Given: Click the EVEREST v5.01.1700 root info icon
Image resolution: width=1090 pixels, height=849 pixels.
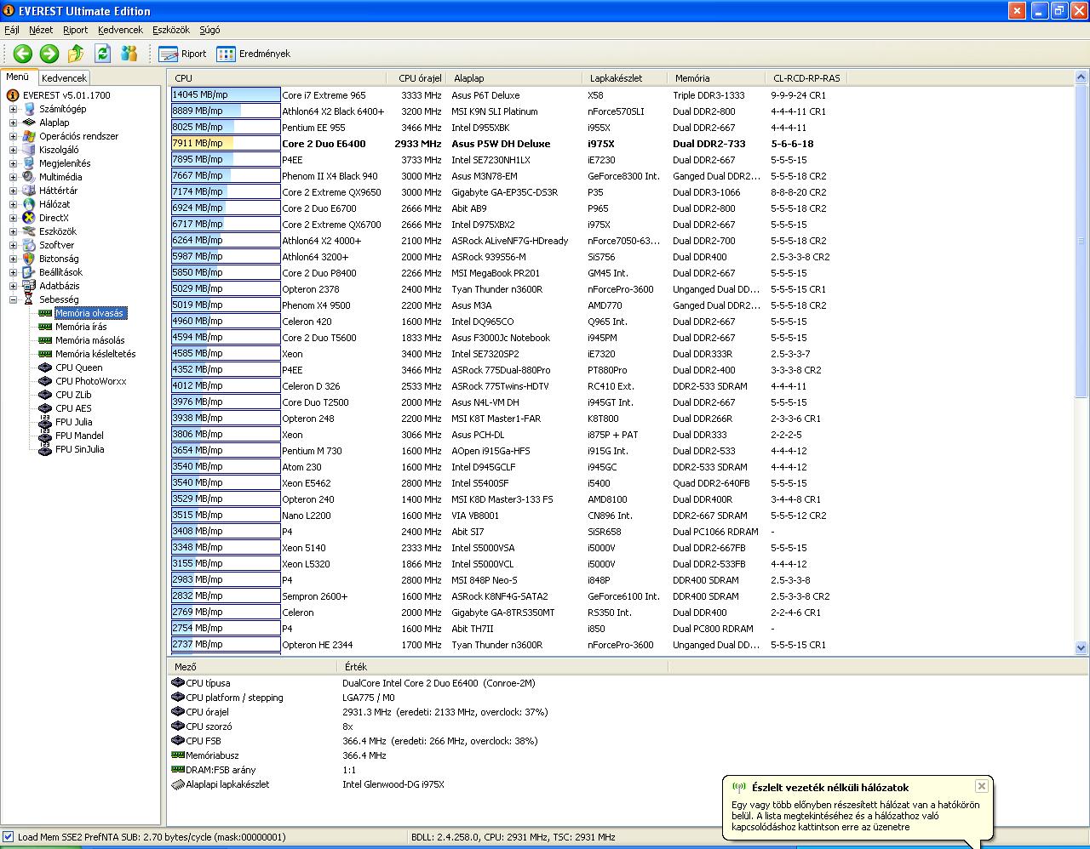Looking at the screenshot, I should (13, 95).
